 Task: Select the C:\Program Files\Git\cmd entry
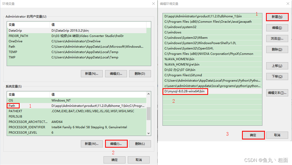pos(212,75)
